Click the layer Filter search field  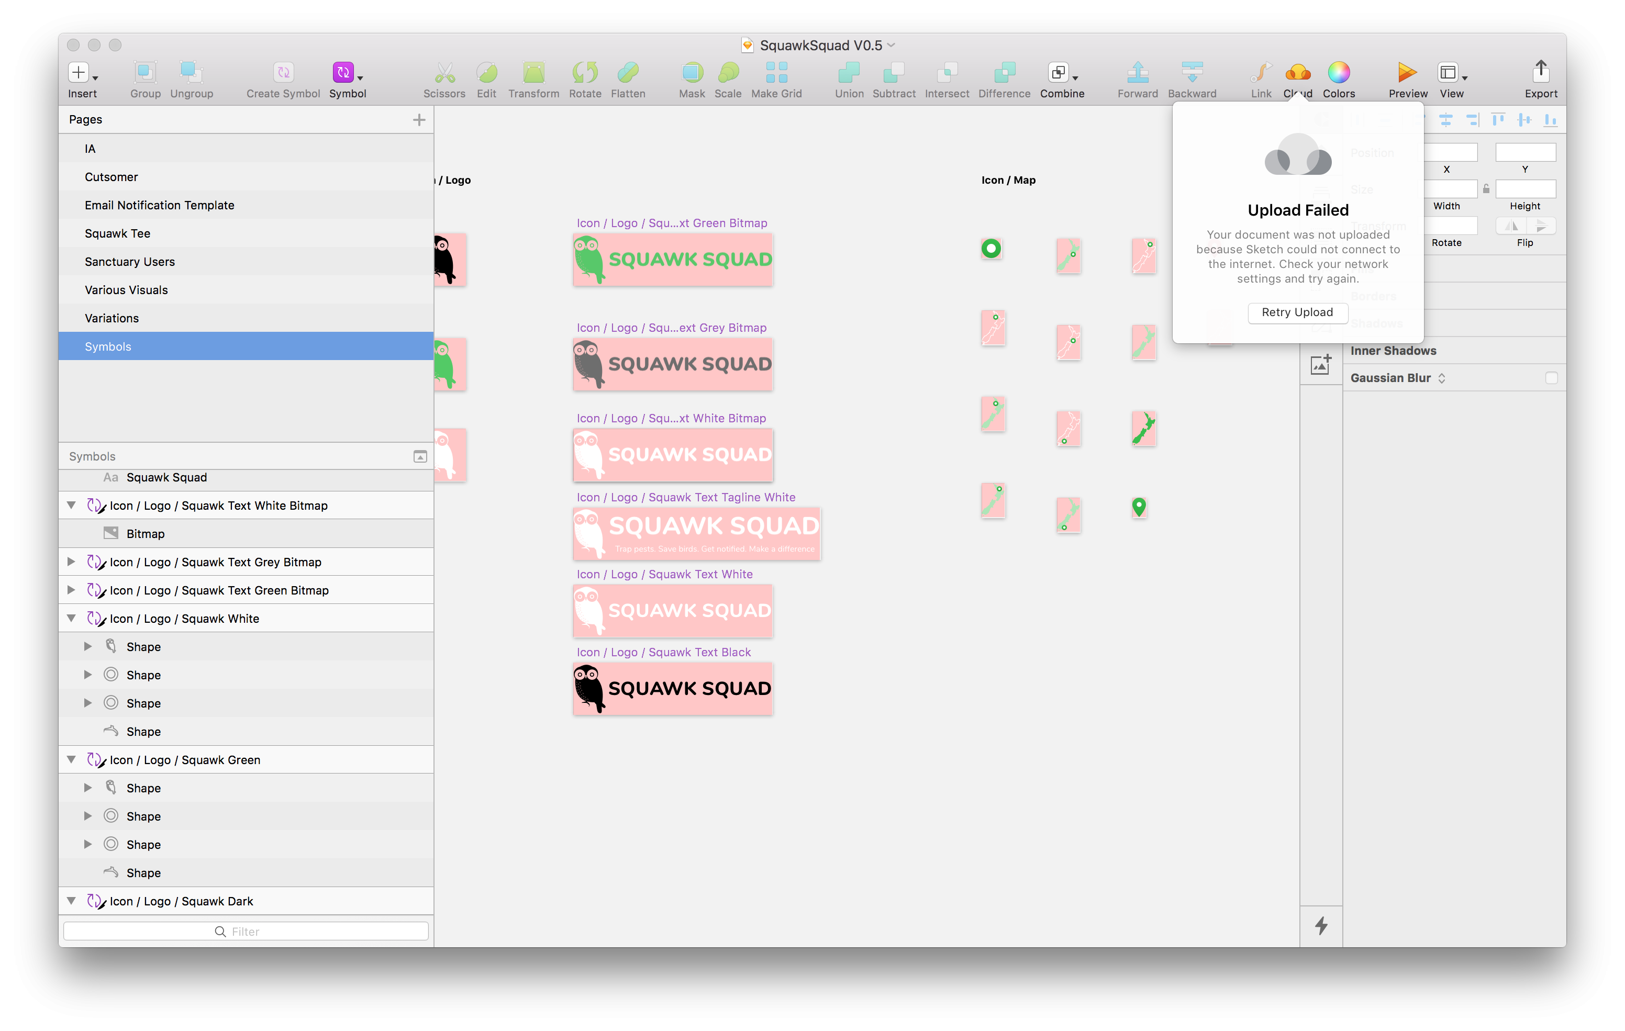pyautogui.click(x=246, y=931)
